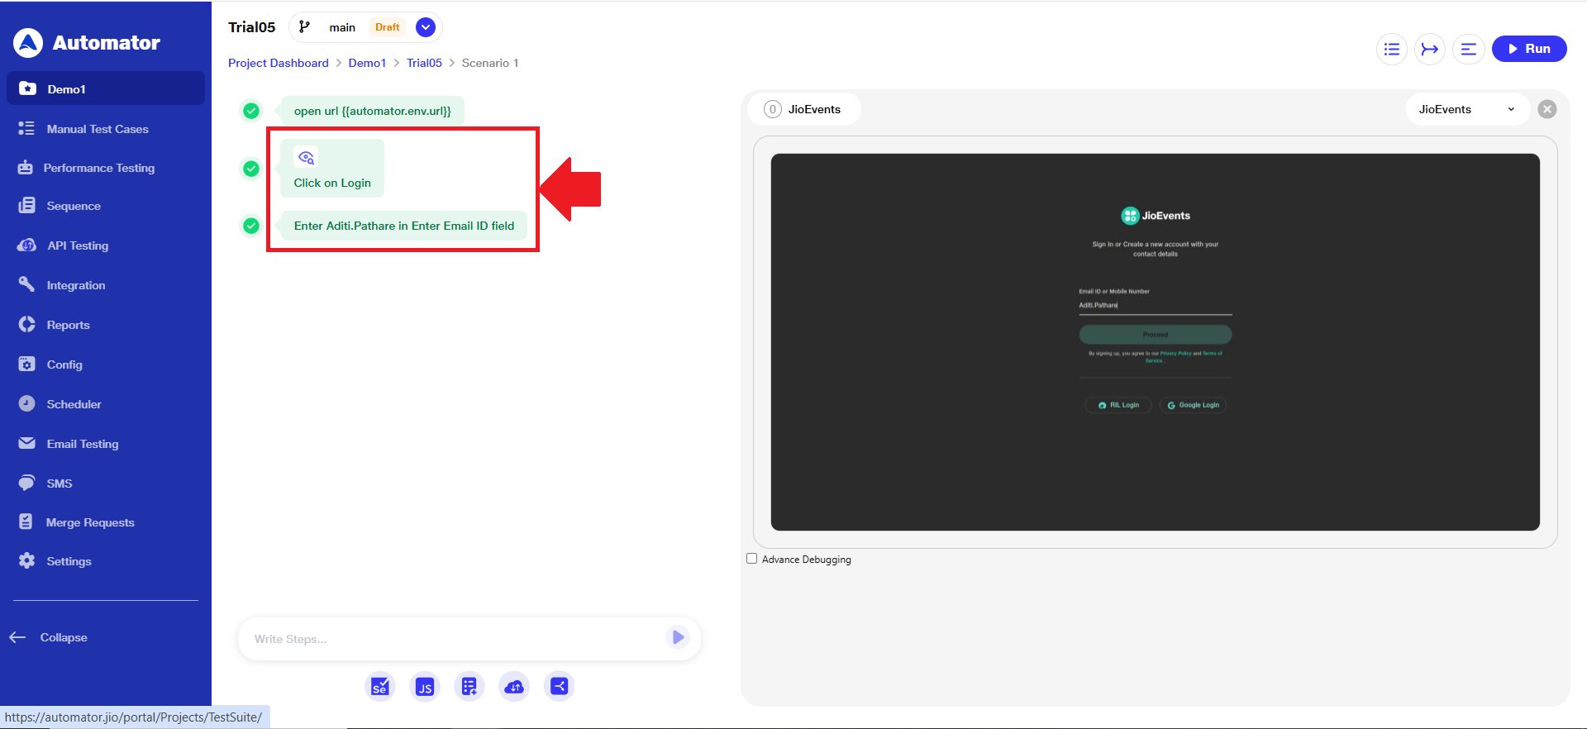Click the merge arrow icon beside Run

point(1429,49)
